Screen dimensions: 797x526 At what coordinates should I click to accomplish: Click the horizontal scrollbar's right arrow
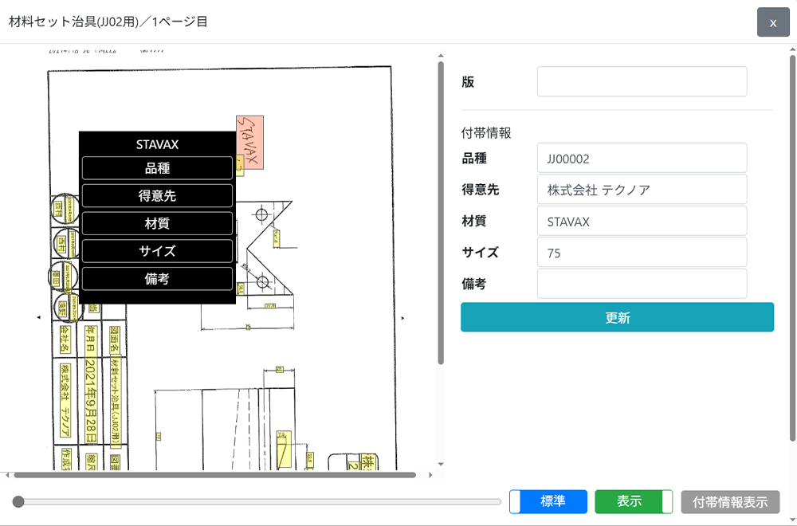coord(430,475)
